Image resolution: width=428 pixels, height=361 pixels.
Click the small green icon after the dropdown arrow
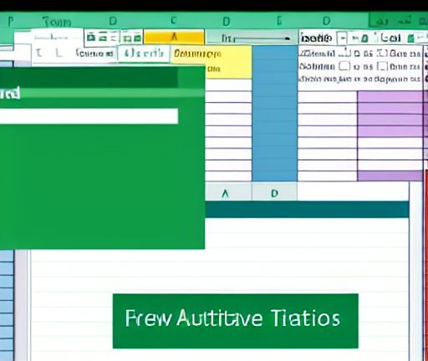(x=364, y=38)
